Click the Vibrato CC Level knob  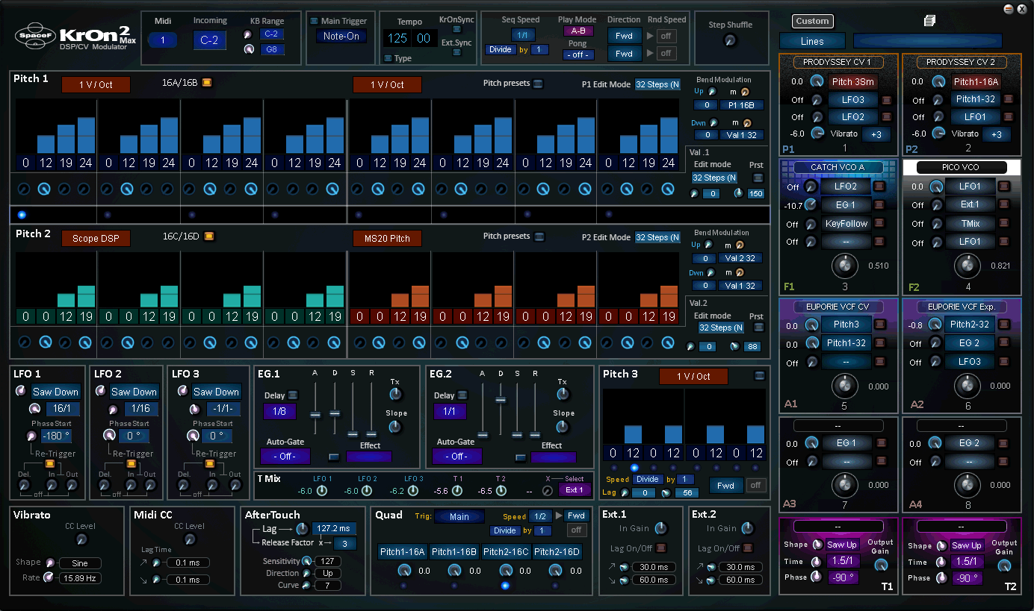82,539
